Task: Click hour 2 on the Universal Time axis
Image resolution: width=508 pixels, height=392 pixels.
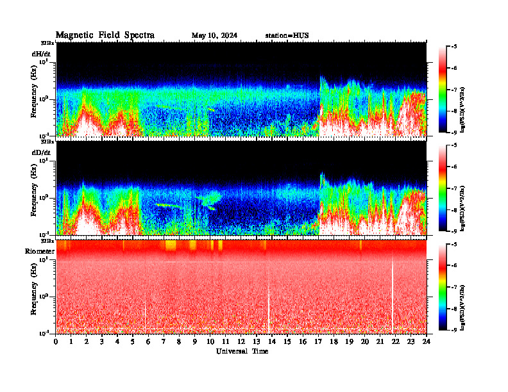Action: [87, 341]
